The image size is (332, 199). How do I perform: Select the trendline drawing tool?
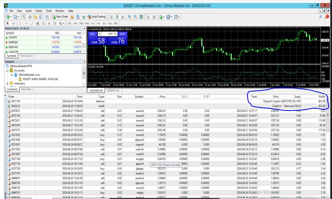click(32, 24)
